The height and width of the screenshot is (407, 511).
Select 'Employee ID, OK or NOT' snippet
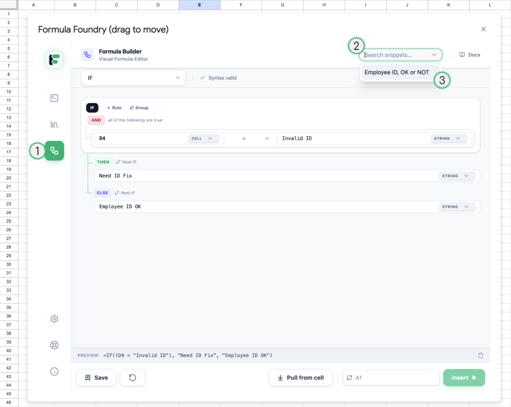[x=397, y=72]
